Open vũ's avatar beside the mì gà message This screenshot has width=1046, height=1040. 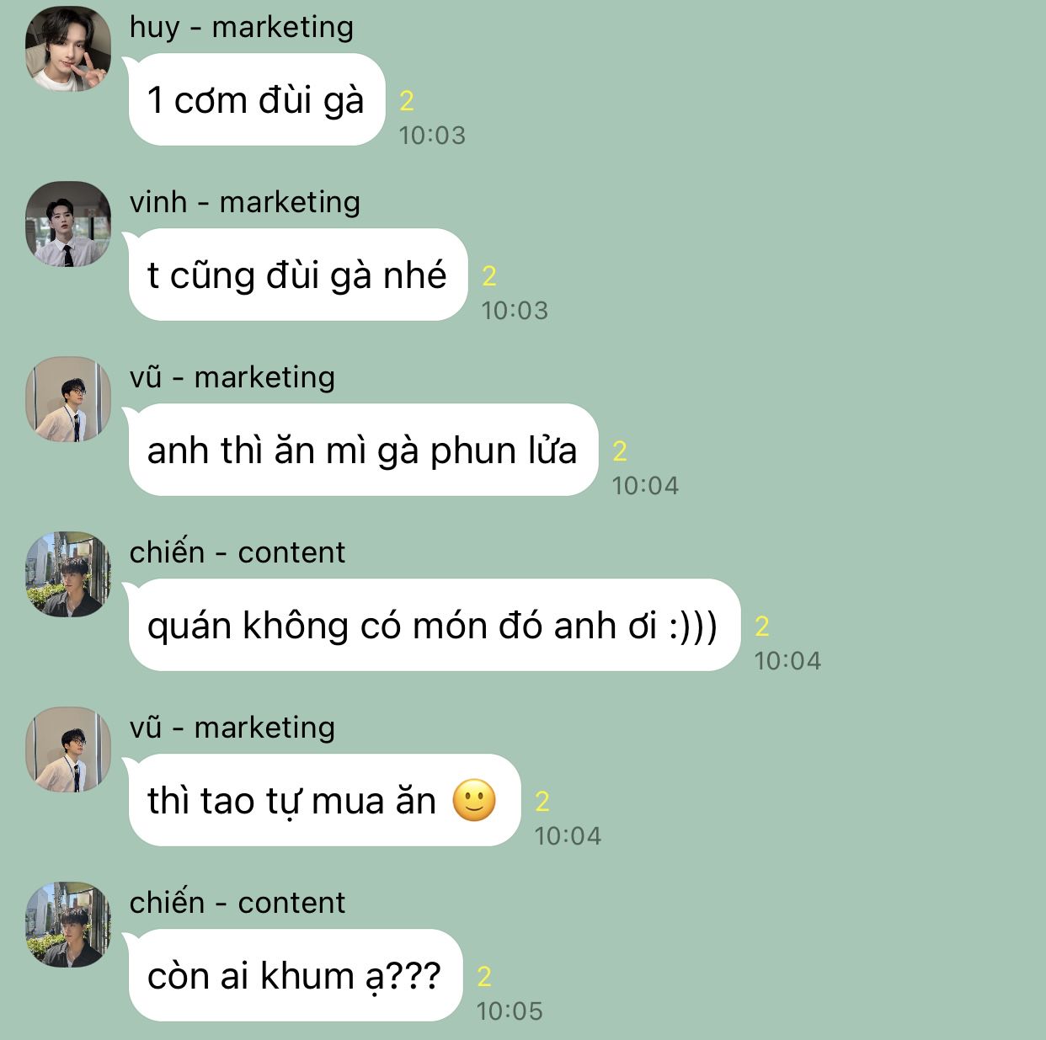pyautogui.click(x=68, y=399)
